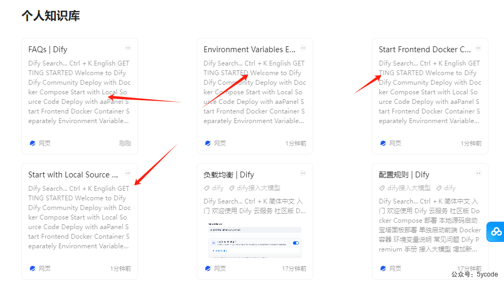The width and height of the screenshot is (504, 284).
Task: Click the webpage source icon on Start with Local Source card
Action: (32, 268)
